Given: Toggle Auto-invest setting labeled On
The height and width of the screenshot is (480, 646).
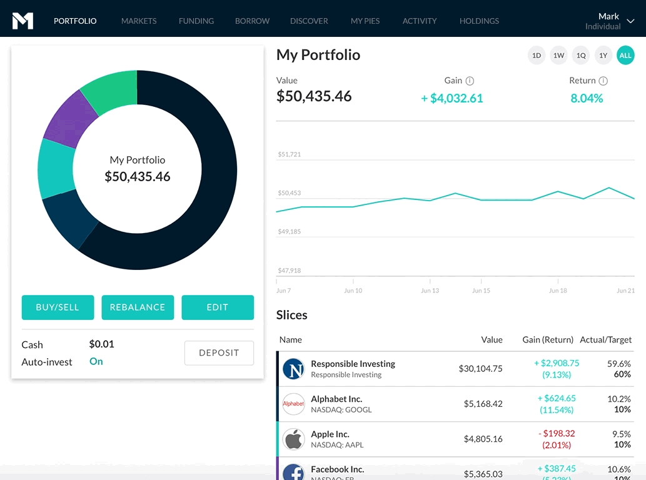Looking at the screenshot, I should tap(96, 361).
